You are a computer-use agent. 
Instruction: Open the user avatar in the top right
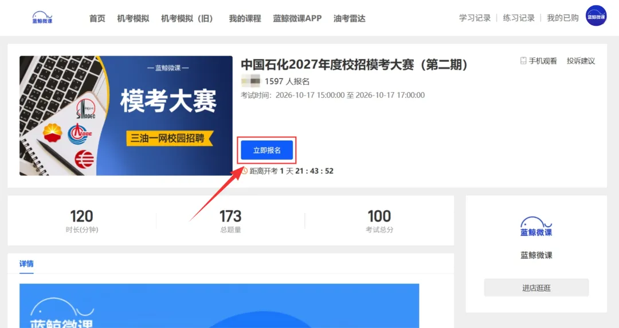[596, 16]
